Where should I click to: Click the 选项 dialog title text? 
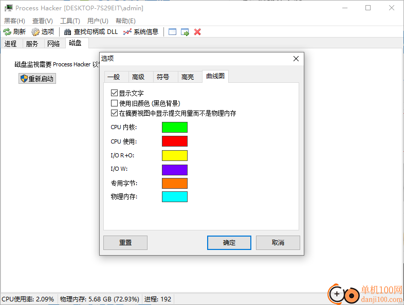click(x=107, y=59)
